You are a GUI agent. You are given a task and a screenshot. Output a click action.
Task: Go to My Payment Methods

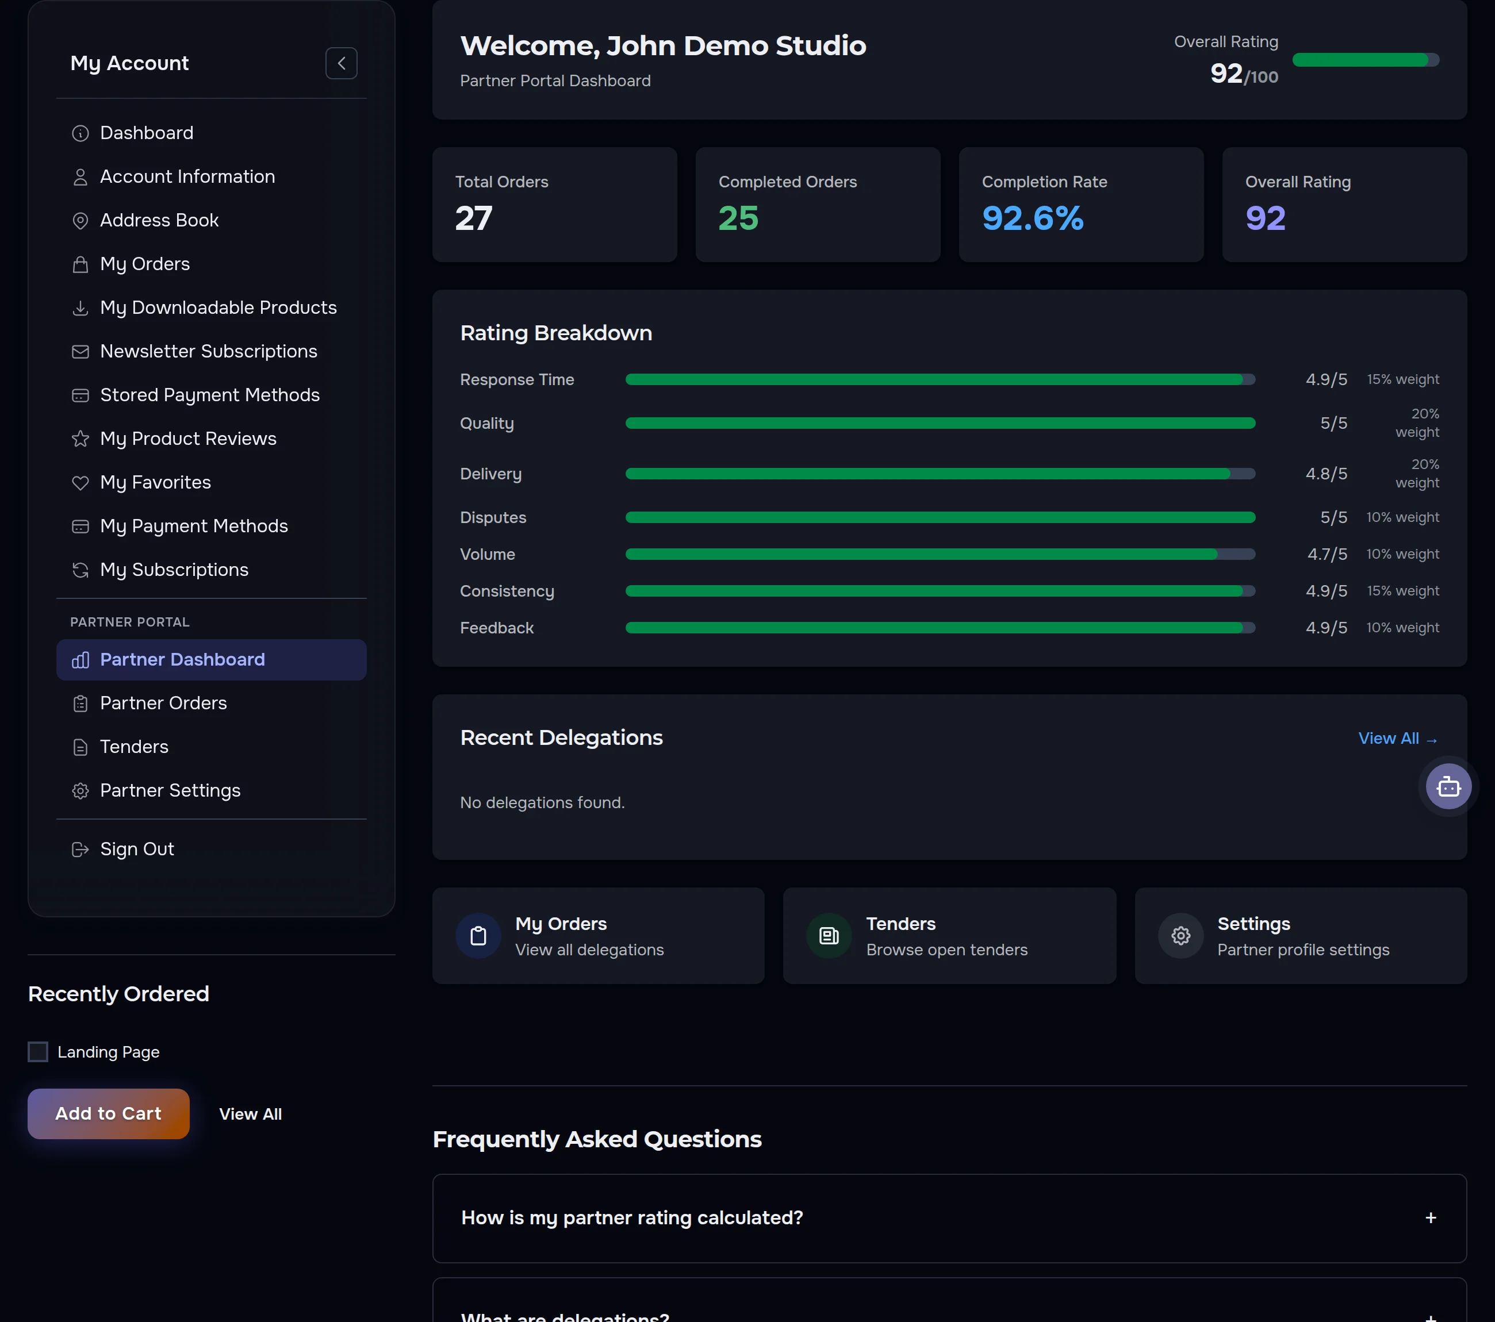coord(212,526)
